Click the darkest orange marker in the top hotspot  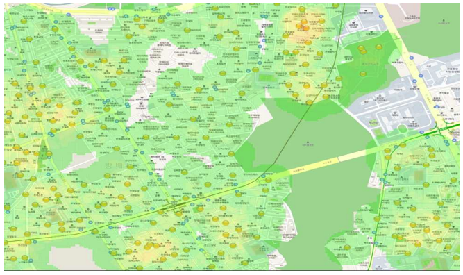306,28
